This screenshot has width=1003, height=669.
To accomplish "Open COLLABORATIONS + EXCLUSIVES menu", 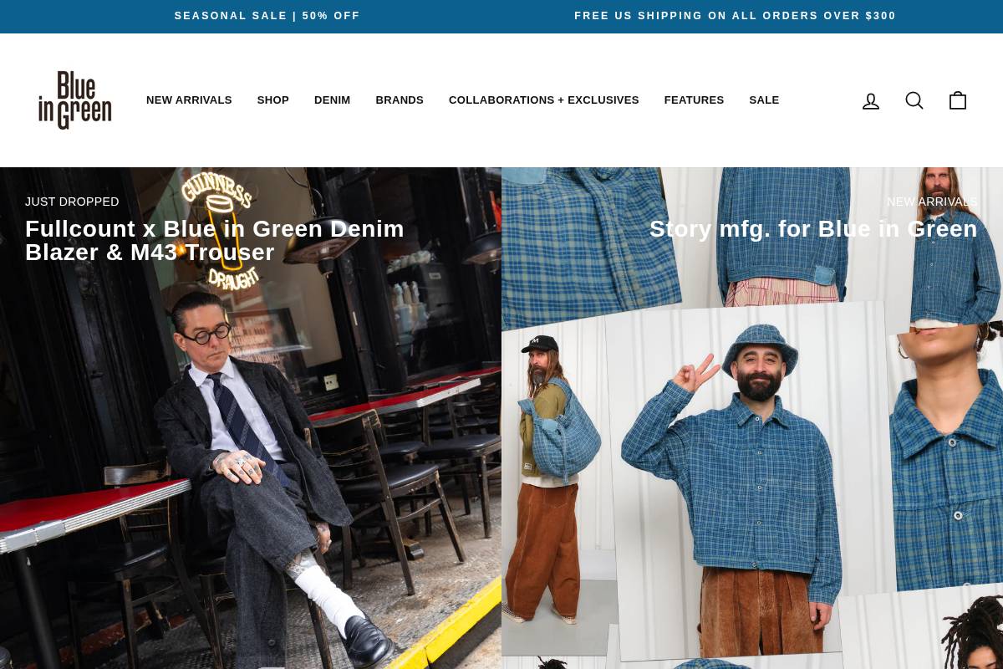I will (543, 100).
